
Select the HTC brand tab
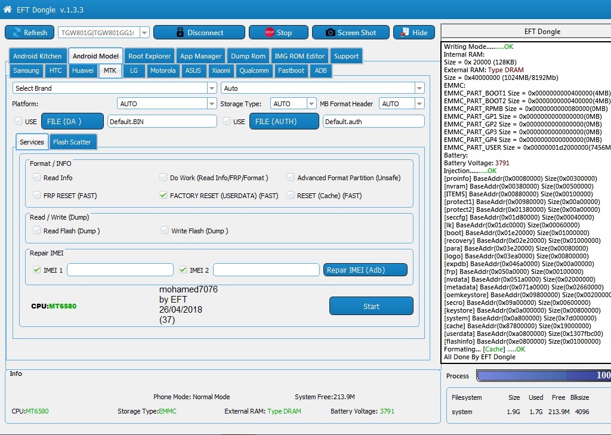click(x=55, y=70)
